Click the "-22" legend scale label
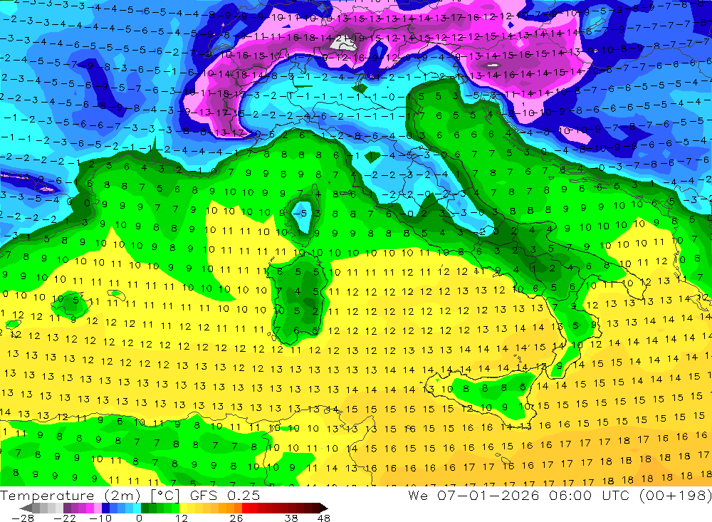The image size is (712, 522). click(x=65, y=518)
